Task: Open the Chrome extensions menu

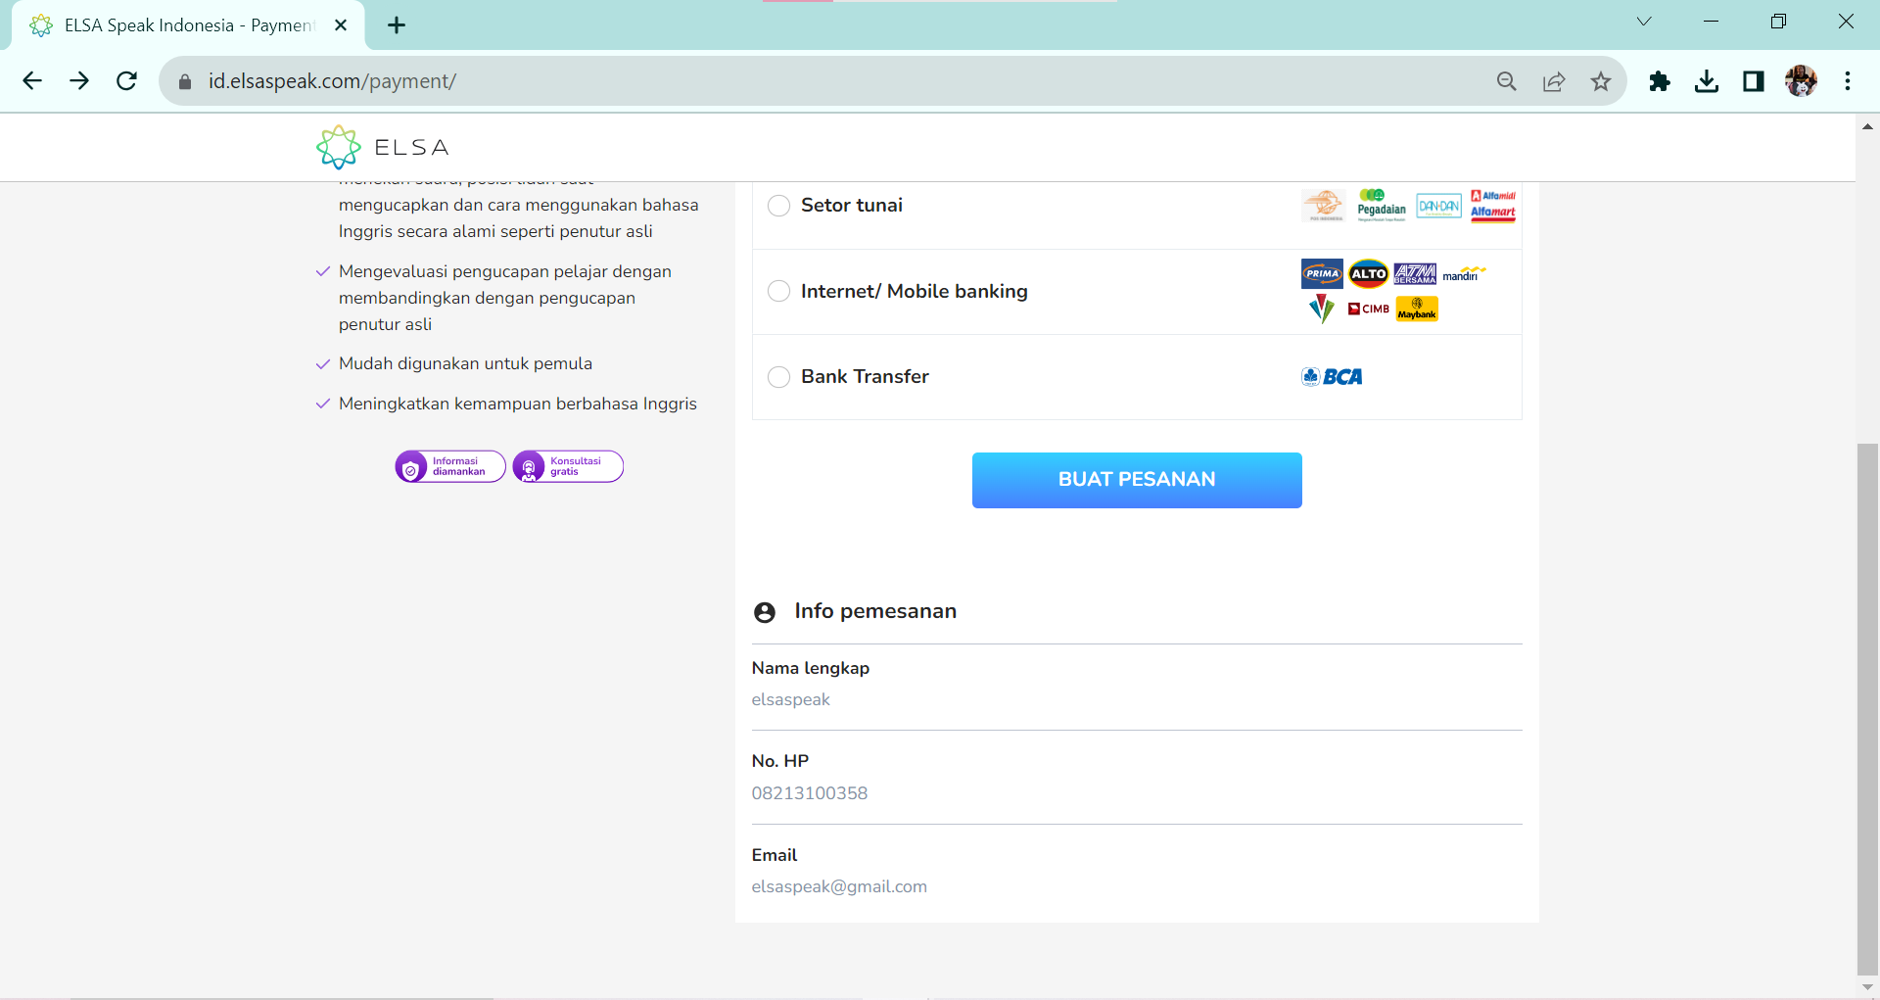Action: tap(1660, 81)
